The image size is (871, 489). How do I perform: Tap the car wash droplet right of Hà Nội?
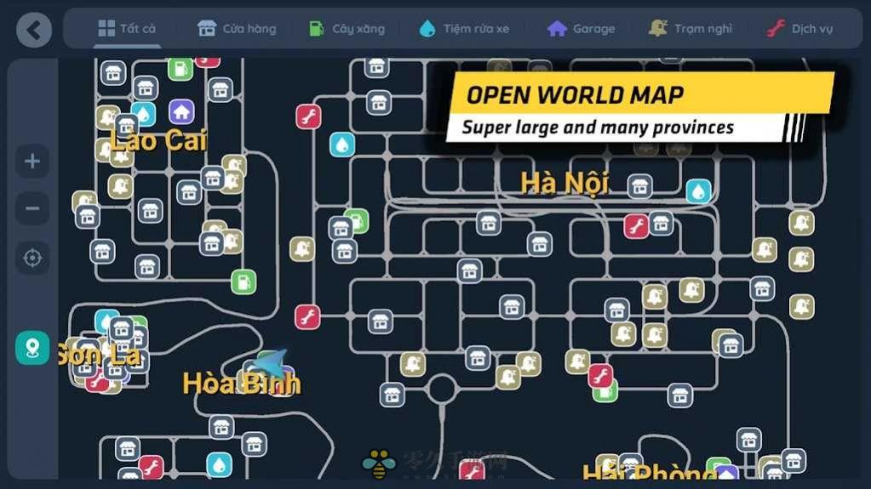coord(699,191)
